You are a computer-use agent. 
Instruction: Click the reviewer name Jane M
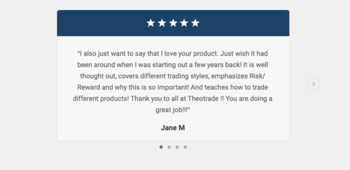173,128
